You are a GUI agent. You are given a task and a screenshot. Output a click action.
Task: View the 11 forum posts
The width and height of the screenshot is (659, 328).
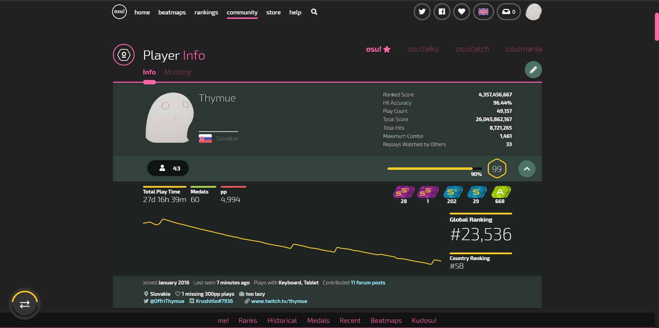[x=368, y=283]
